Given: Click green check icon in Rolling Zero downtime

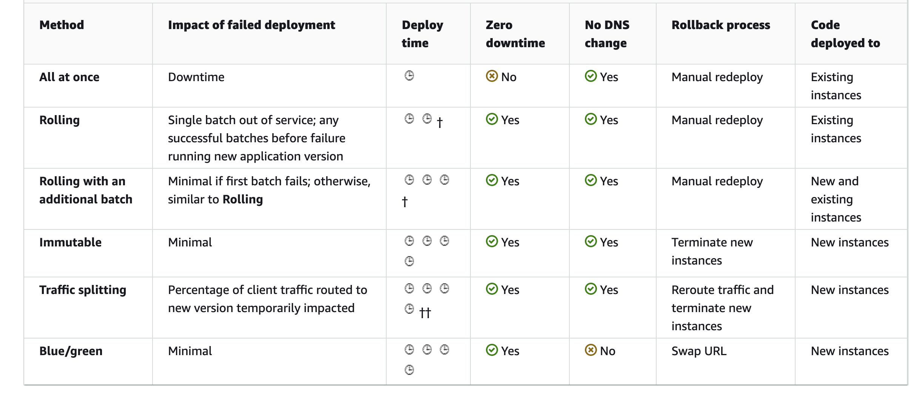Looking at the screenshot, I should point(492,119).
